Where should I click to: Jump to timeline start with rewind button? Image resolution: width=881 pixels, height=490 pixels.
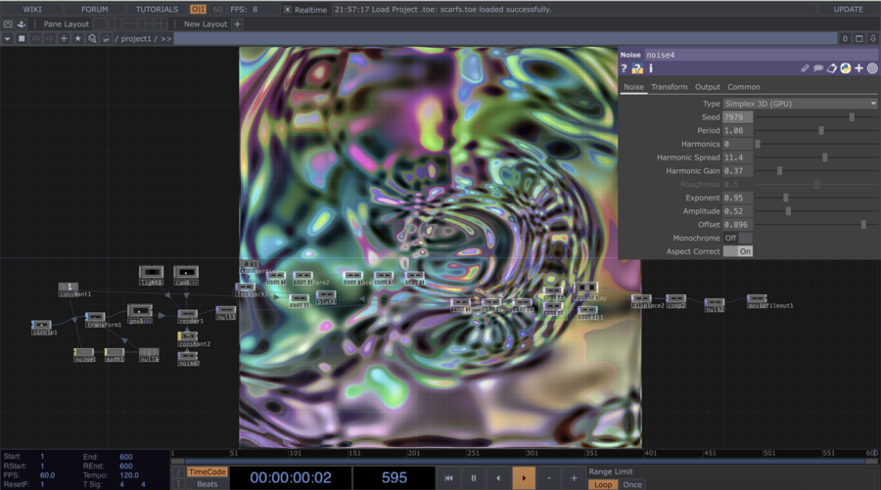tap(448, 477)
